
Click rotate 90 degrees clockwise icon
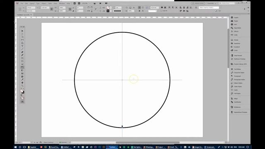(x=88, y=7)
